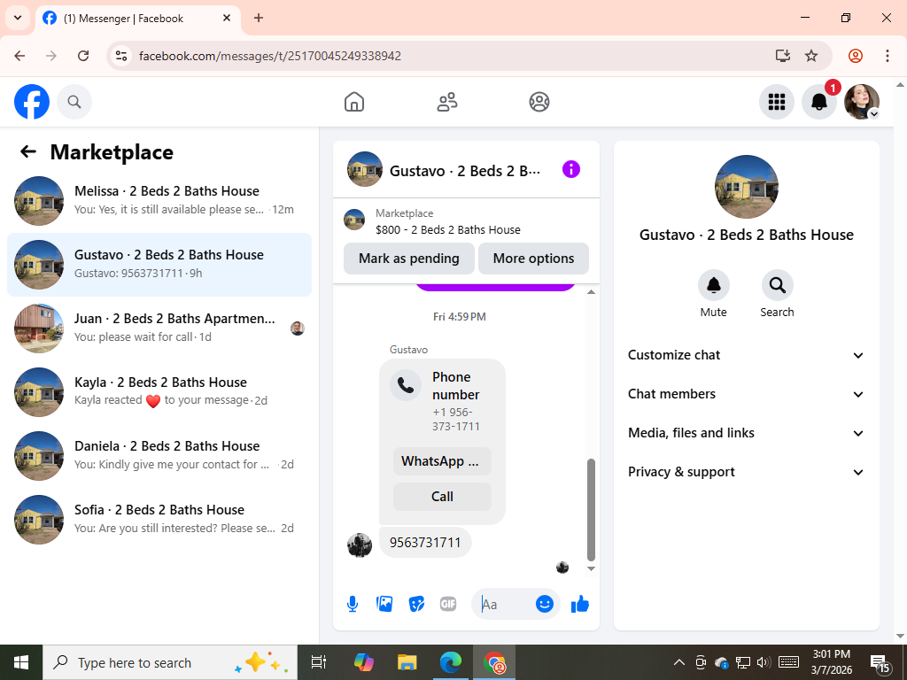Open File Explorer from taskbar
Screen dimensions: 907x680
[x=407, y=662]
